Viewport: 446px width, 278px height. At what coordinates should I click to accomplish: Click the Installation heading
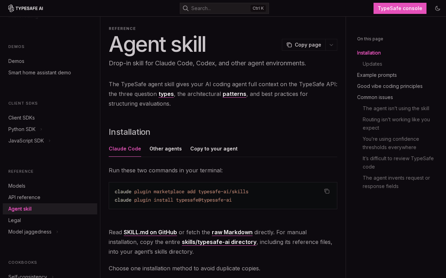(130, 132)
